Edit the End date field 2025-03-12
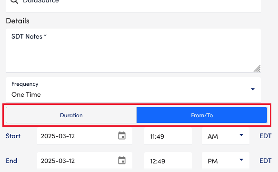The width and height of the screenshot is (278, 172). tap(85, 161)
